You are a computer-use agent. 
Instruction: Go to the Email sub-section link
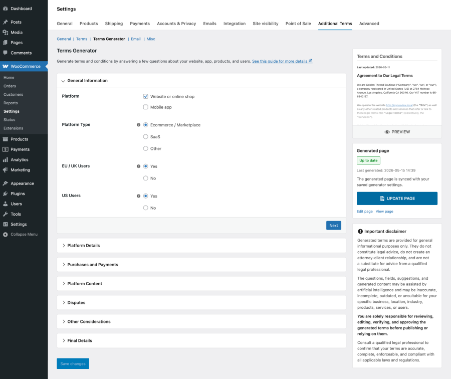136,39
